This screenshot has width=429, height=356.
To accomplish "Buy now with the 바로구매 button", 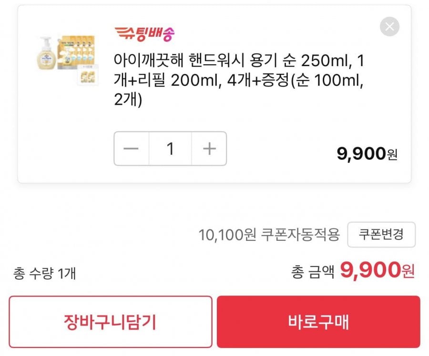I will (x=318, y=322).
